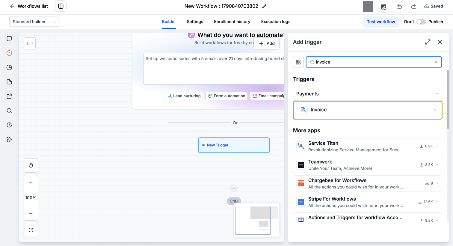Add a step with the plus node

(234, 188)
